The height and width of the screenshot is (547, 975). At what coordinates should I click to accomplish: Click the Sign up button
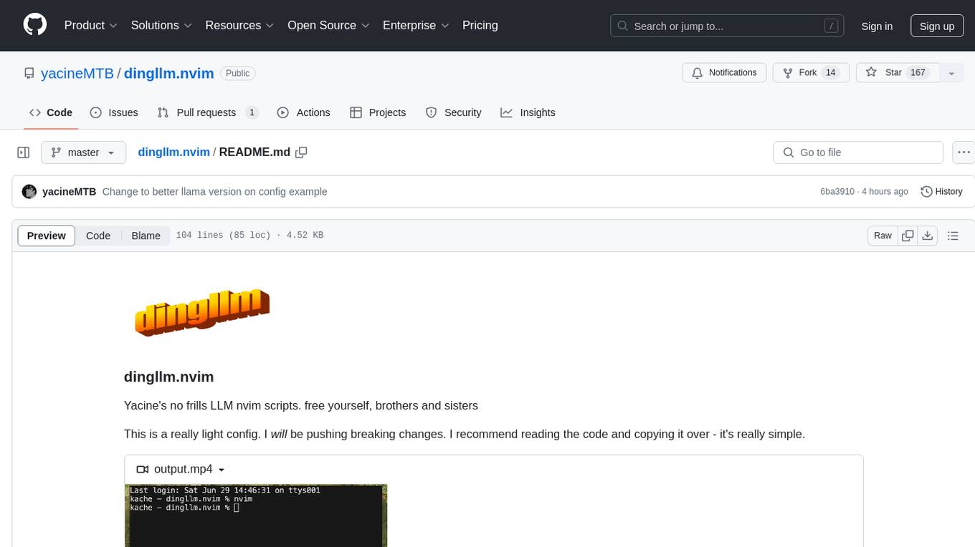[x=937, y=26]
